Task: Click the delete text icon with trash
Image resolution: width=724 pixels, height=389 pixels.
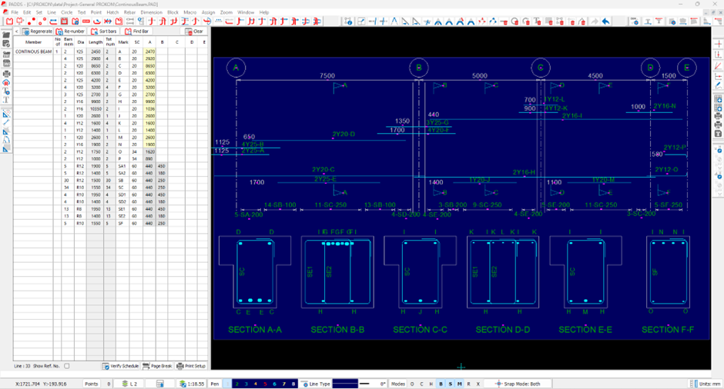Action: tap(537, 22)
